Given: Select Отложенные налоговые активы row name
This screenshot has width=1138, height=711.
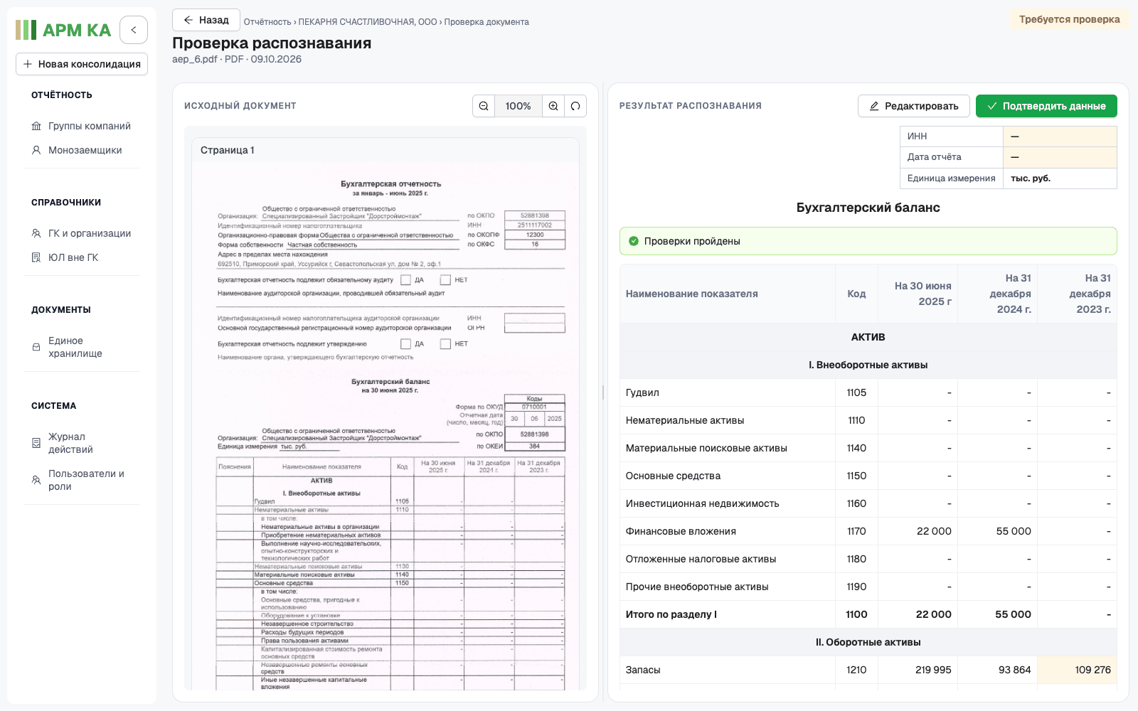Looking at the screenshot, I should 701,559.
